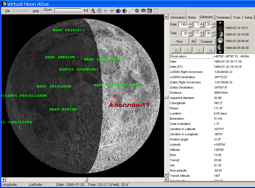Image resolution: width=255 pixels, height=188 pixels.
Task: Click the map vertical scrollbar thumb
Action: point(166,97)
